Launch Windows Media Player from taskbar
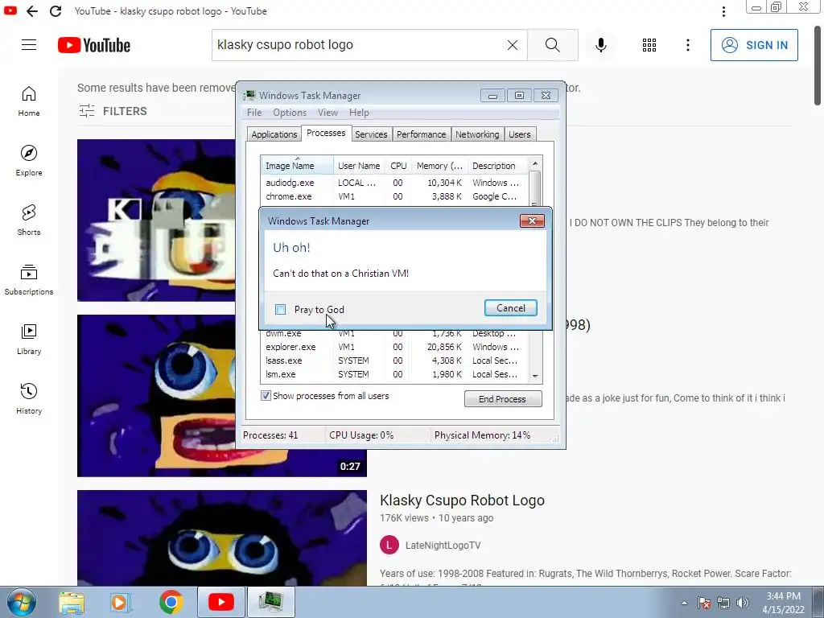The height and width of the screenshot is (618, 824). tap(119, 602)
